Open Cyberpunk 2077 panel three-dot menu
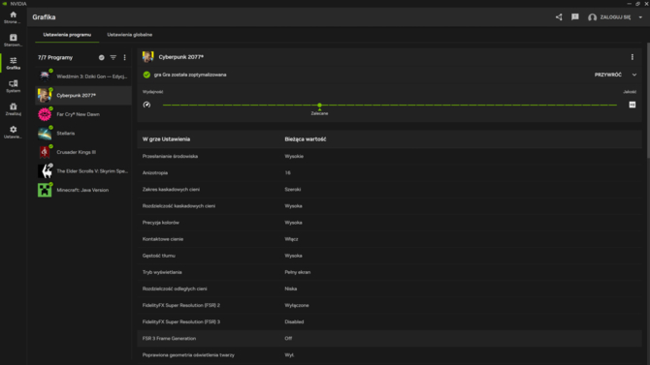Screen dimensions: 650x365 (x=633, y=57)
